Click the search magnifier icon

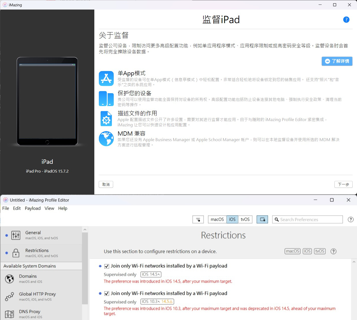coord(276,220)
